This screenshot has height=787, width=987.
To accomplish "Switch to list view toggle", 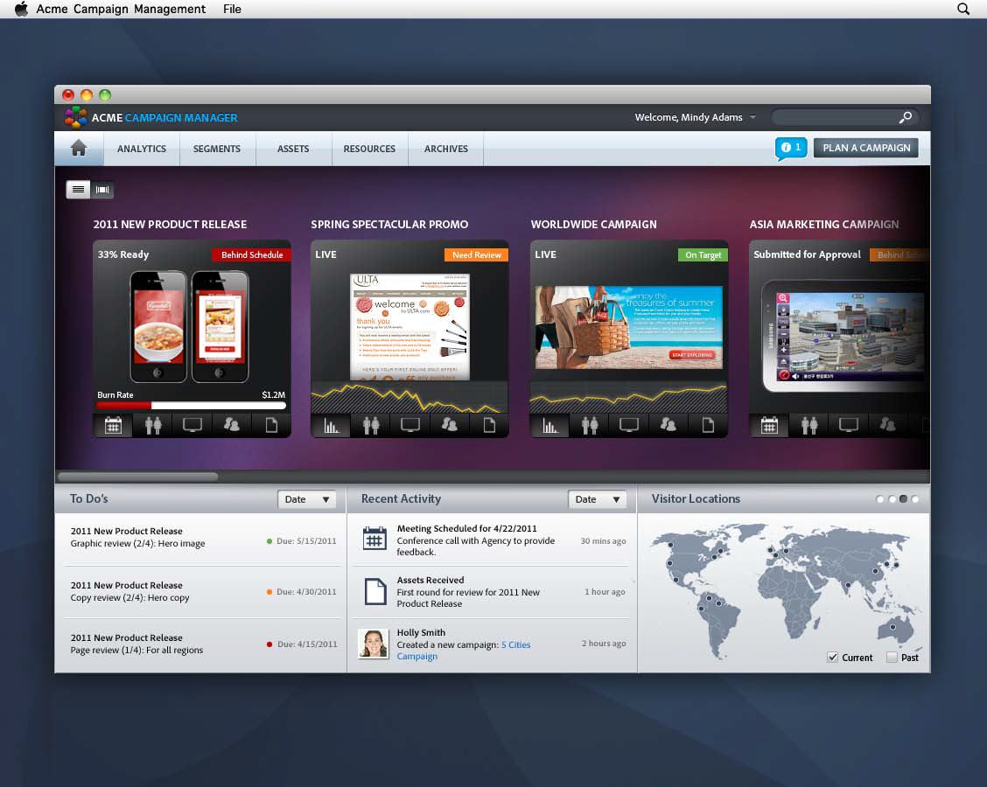I will [78, 190].
